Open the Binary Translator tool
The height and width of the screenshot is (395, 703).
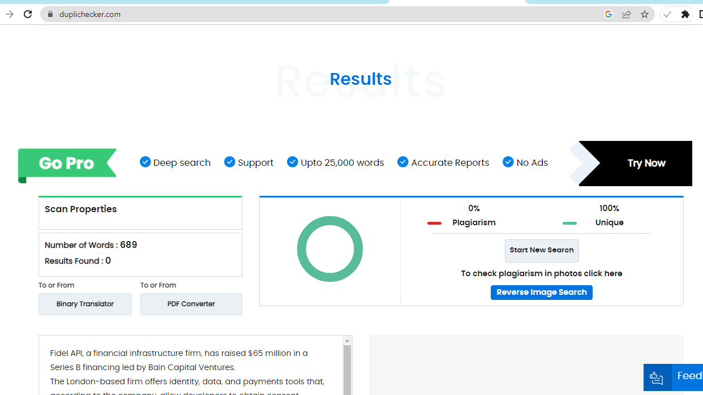(85, 304)
